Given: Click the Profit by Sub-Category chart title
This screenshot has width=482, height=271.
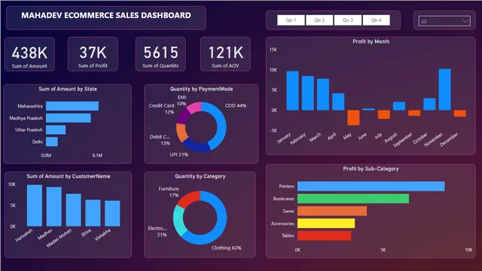Looking at the screenshot, I should click(371, 169).
